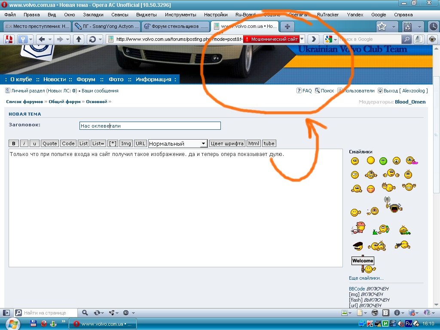The height and width of the screenshot is (330, 440).
Task: Go up one level with the up arrow icon
Action: [78, 39]
